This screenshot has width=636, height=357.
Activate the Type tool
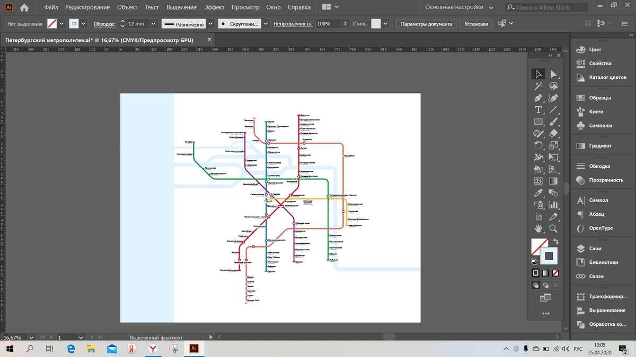pyautogui.click(x=538, y=109)
